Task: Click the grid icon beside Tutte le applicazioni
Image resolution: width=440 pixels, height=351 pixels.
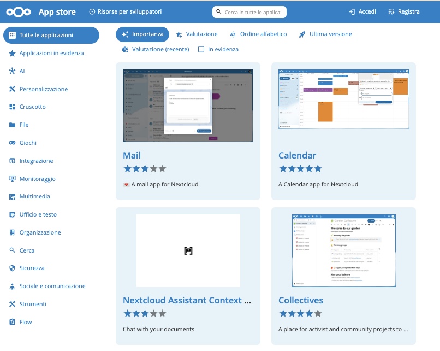Action: (x=12, y=35)
